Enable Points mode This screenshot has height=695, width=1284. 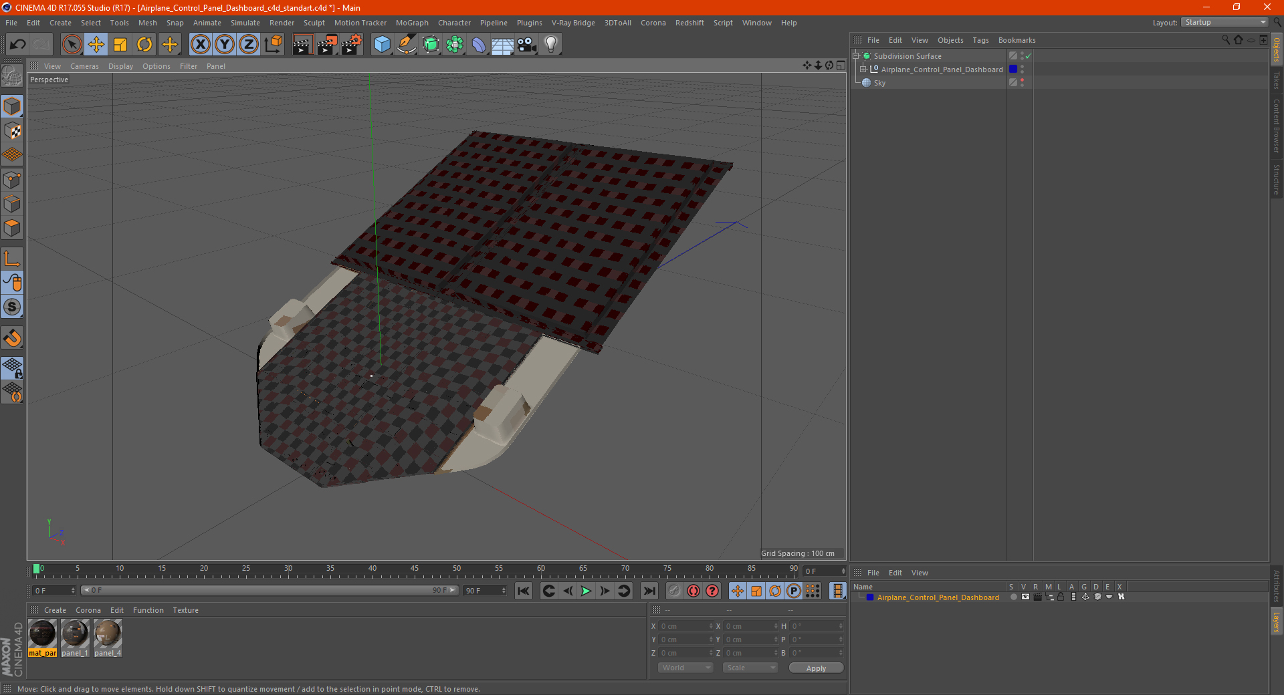pos(12,180)
